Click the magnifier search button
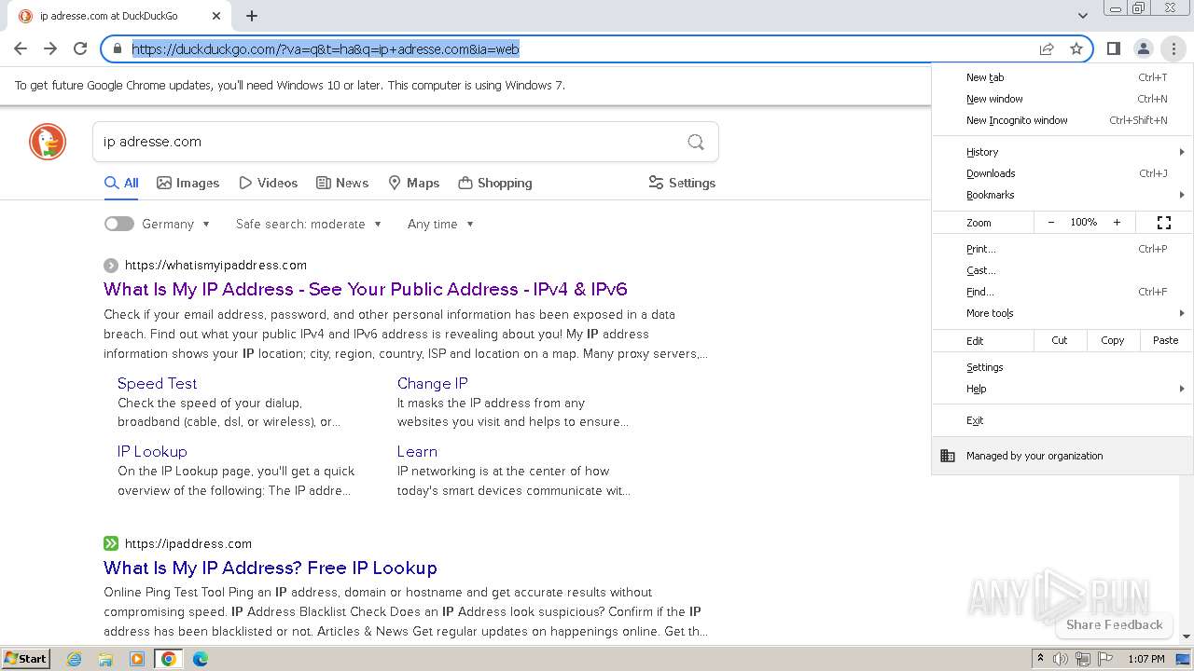The image size is (1194, 671). point(696,142)
